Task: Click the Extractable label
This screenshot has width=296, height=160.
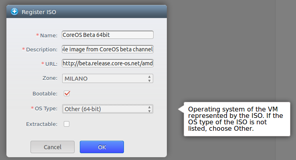Action: coord(42,124)
